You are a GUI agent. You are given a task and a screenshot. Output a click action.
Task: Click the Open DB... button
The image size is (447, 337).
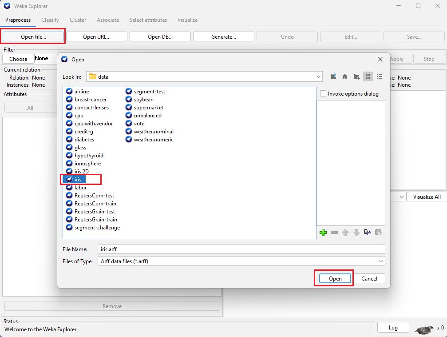(160, 36)
